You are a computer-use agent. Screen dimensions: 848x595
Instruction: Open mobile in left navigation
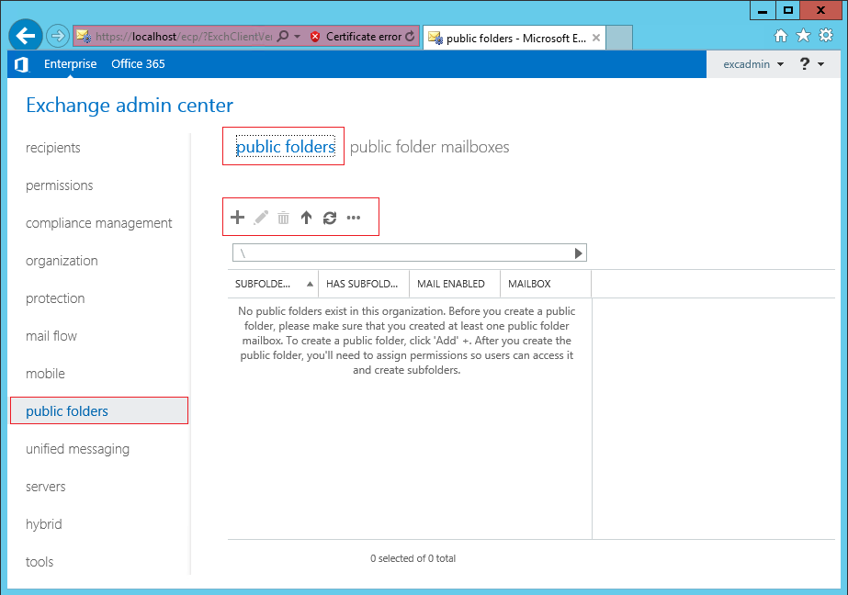tap(45, 374)
